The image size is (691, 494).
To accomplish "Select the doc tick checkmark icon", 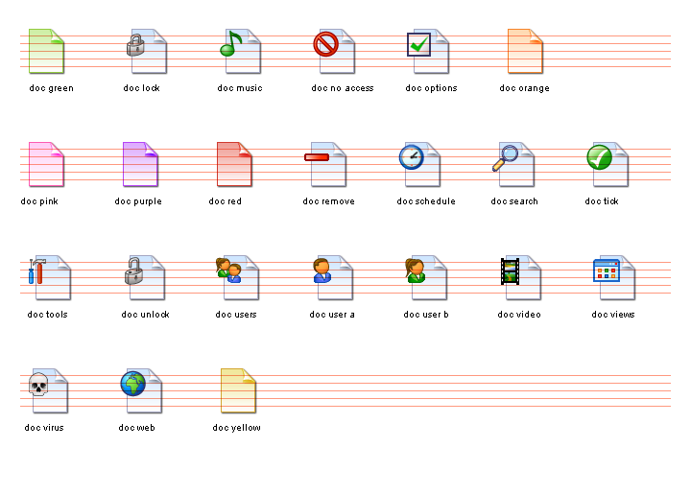I will [x=600, y=157].
